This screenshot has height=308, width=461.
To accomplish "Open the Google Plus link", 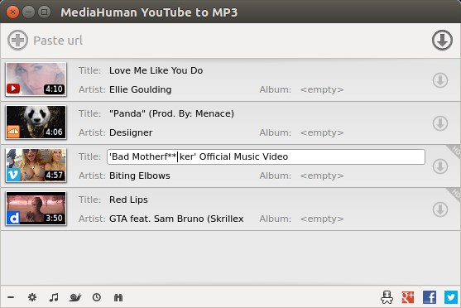I will click(x=408, y=297).
